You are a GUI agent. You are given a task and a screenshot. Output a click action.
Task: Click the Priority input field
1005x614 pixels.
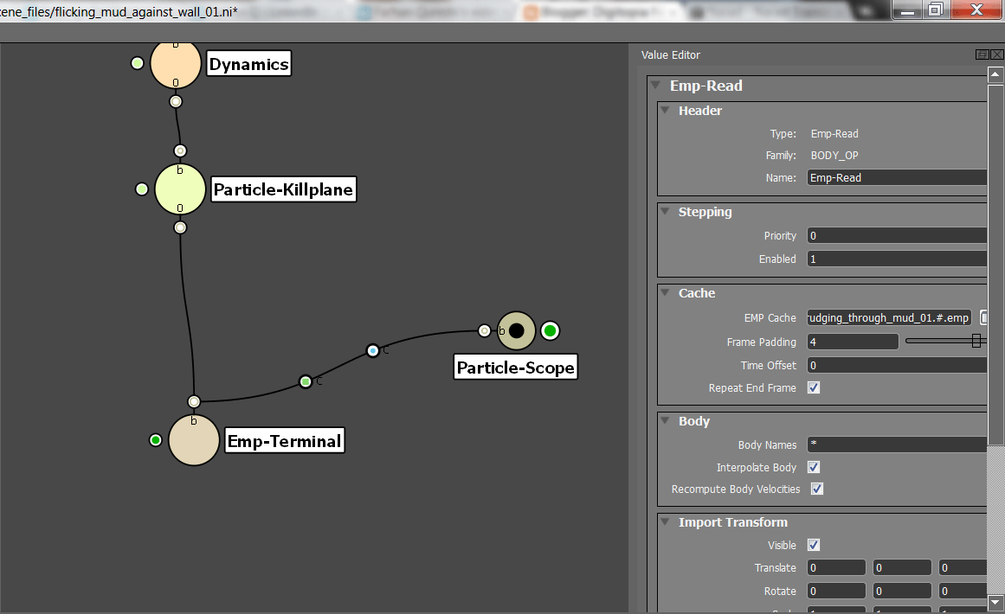click(x=897, y=235)
